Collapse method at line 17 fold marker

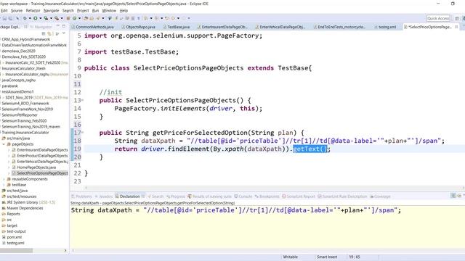[x=83, y=133]
